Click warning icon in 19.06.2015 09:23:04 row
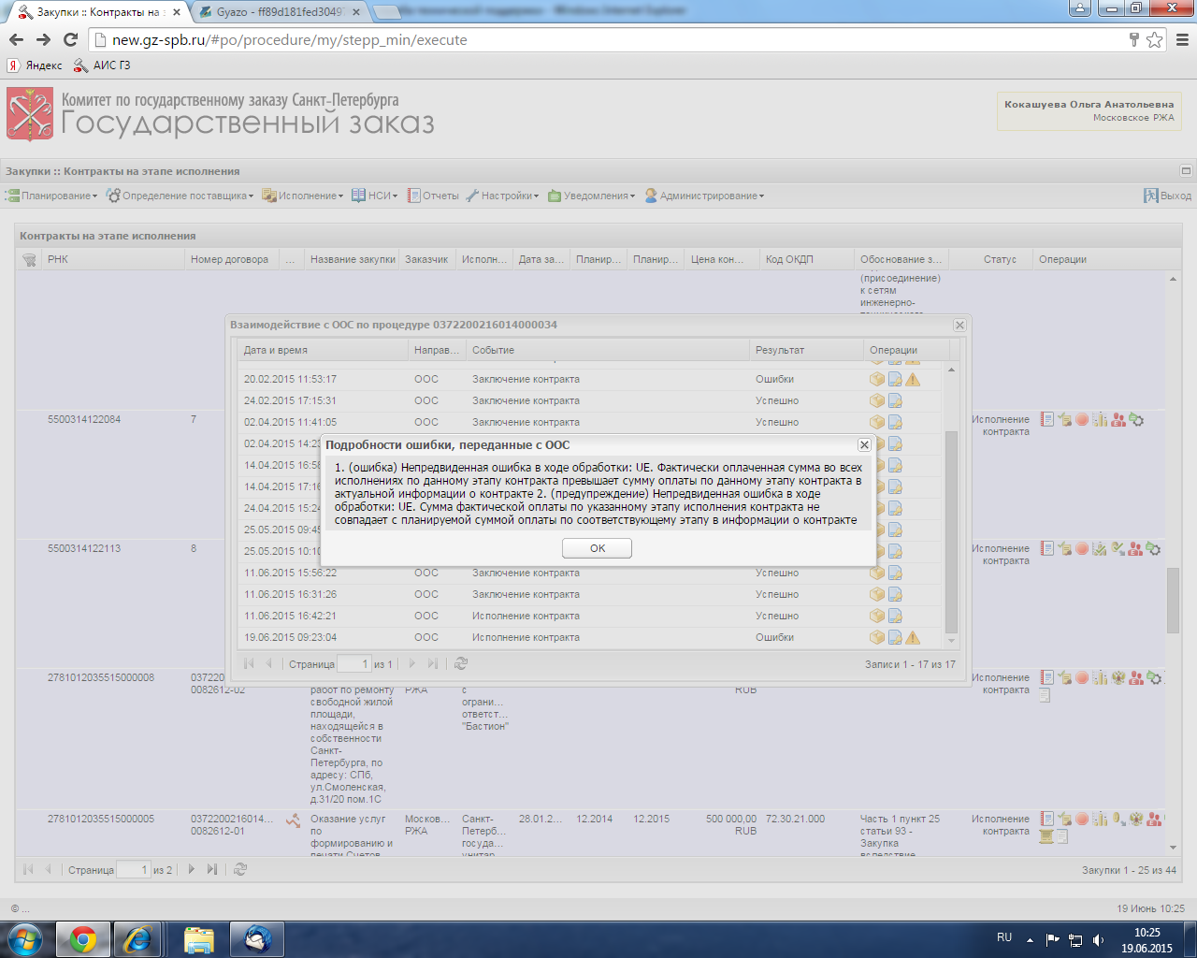This screenshot has width=1197, height=958. tap(913, 638)
